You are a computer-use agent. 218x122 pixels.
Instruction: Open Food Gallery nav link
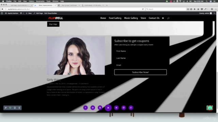point(115,18)
